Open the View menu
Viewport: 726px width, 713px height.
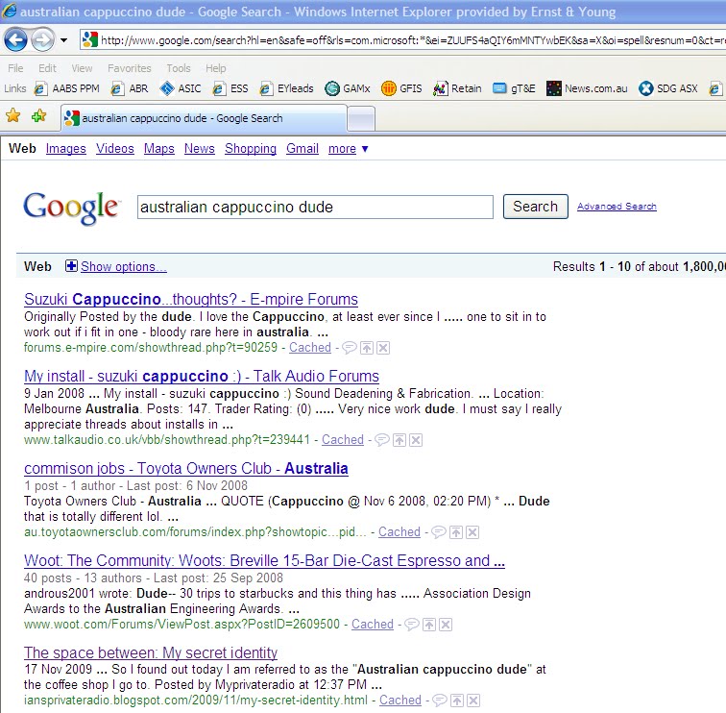point(82,68)
